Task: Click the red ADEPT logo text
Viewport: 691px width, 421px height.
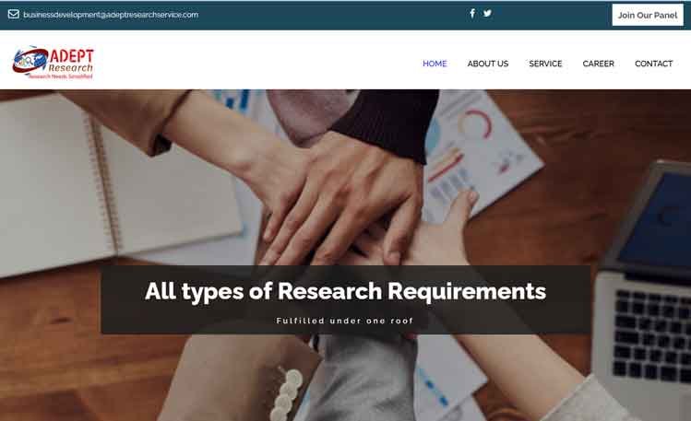Action: (71, 56)
